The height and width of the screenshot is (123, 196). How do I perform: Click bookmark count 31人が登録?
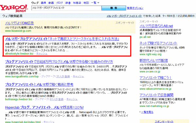point(63,76)
